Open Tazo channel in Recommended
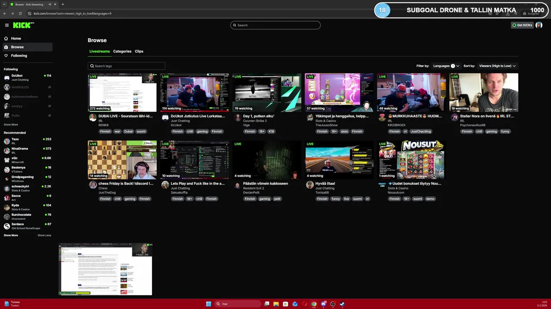Screen dimensions: 551x309 28,141
